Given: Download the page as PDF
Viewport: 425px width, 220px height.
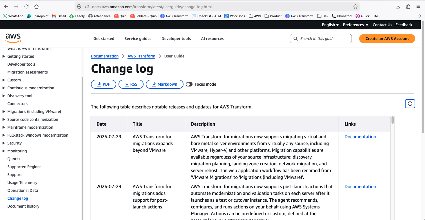Looking at the screenshot, I should pos(104,84).
